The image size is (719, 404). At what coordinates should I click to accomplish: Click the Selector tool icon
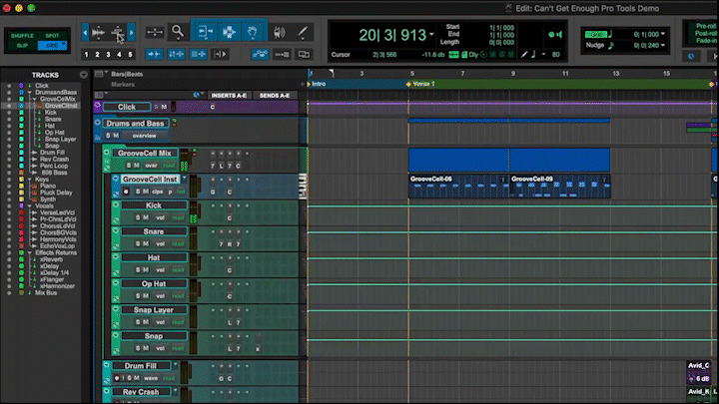pyautogui.click(x=229, y=32)
